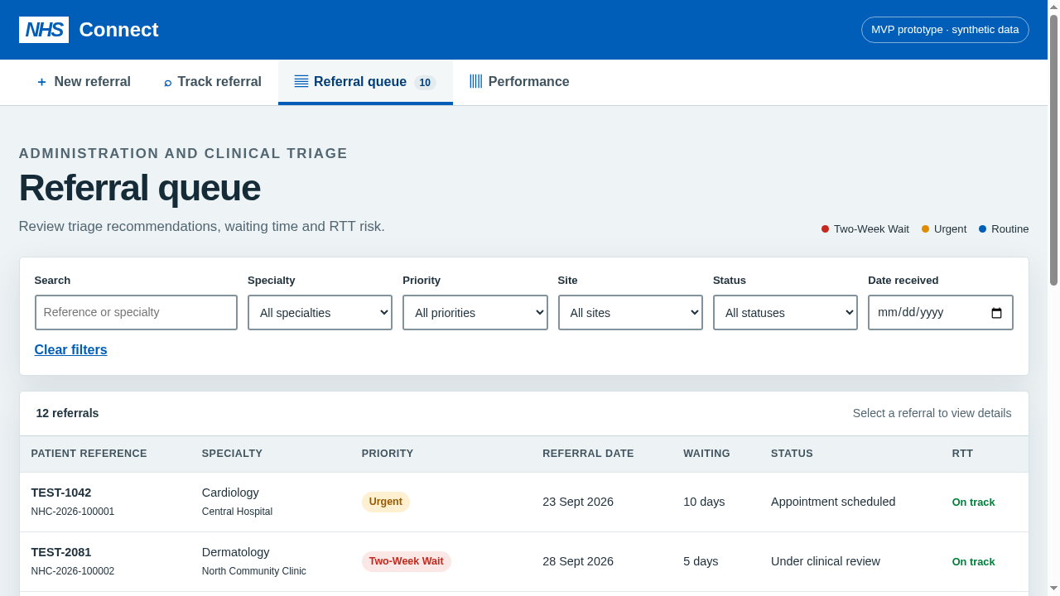Click the Referral Date column header
Screen dimensions: 1060x596
(588, 454)
